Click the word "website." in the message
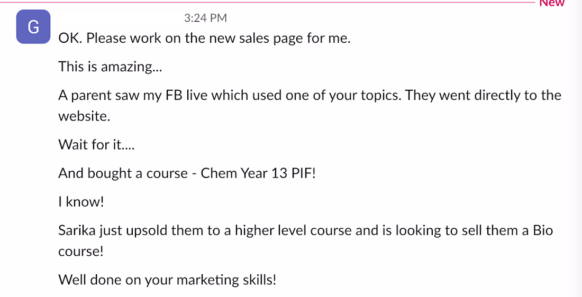The image size is (582, 297). point(84,116)
